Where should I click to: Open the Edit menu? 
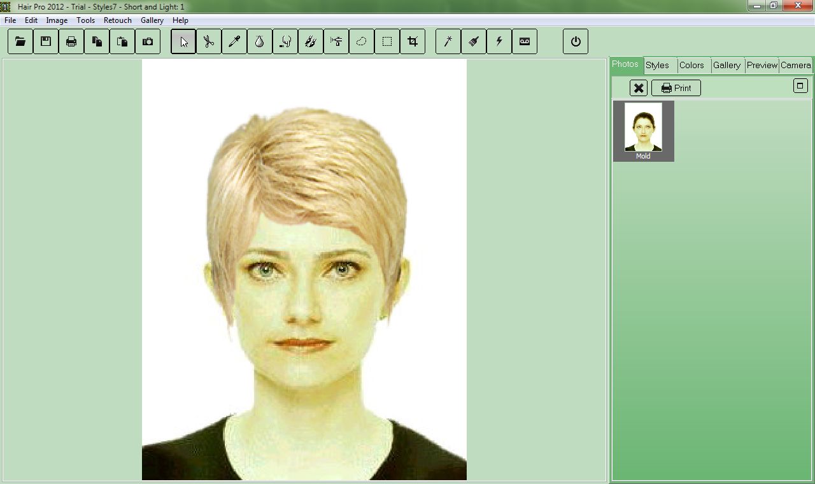(x=31, y=20)
